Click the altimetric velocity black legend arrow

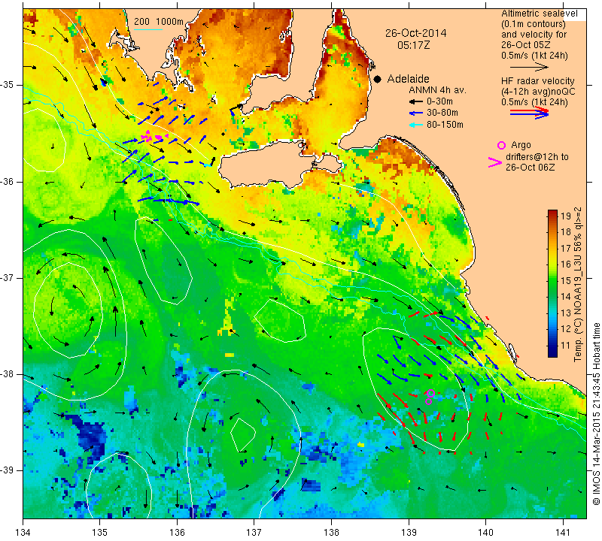coord(529,67)
